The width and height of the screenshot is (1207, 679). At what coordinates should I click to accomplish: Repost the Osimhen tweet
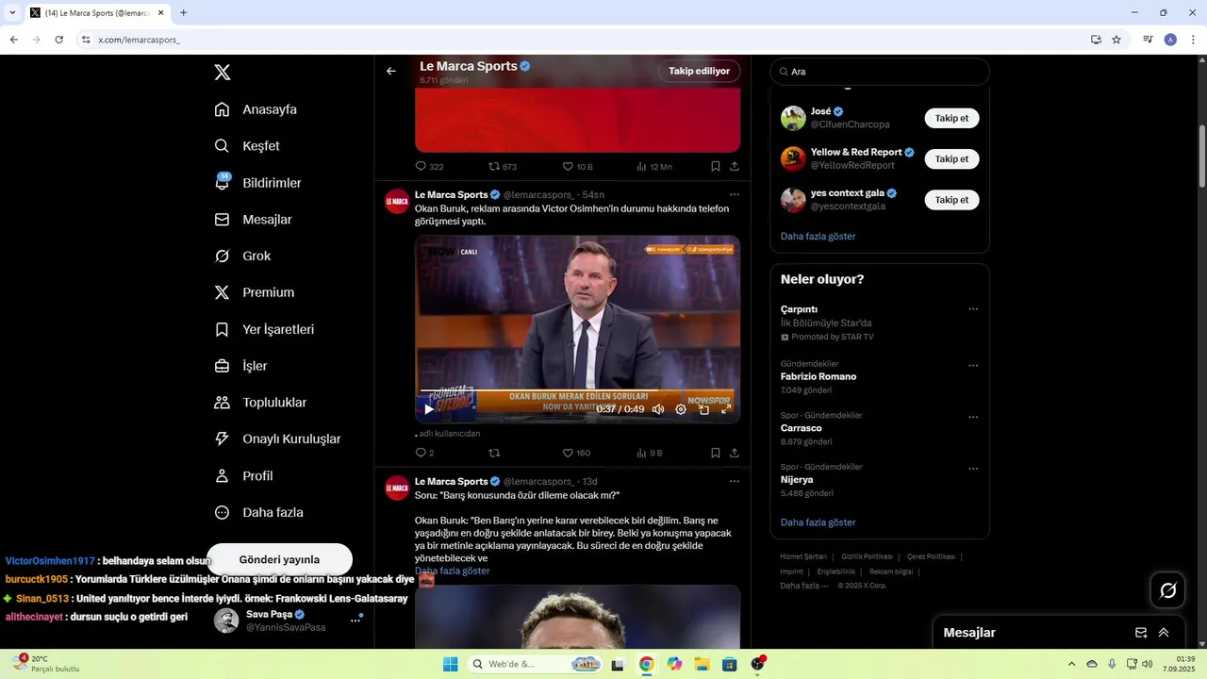pyautogui.click(x=494, y=453)
